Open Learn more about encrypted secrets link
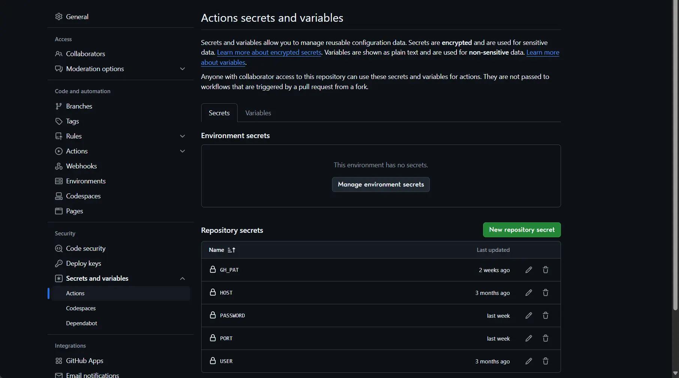The width and height of the screenshot is (679, 378). [269, 52]
